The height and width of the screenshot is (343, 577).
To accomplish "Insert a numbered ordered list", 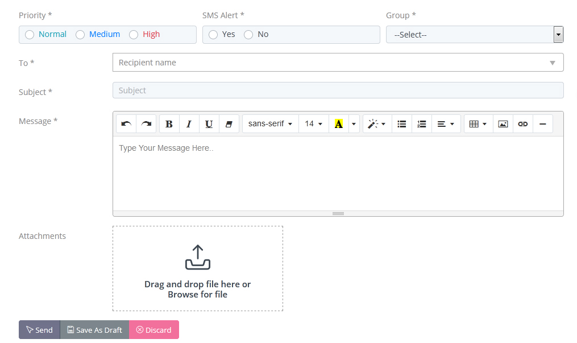I will 421,124.
